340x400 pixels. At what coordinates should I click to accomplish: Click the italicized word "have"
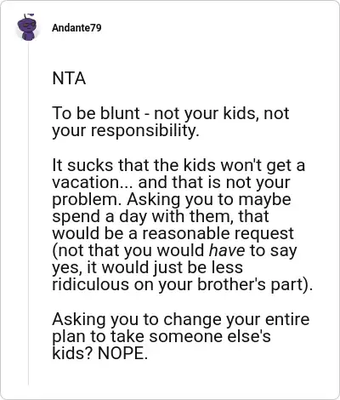pyautogui.click(x=227, y=250)
